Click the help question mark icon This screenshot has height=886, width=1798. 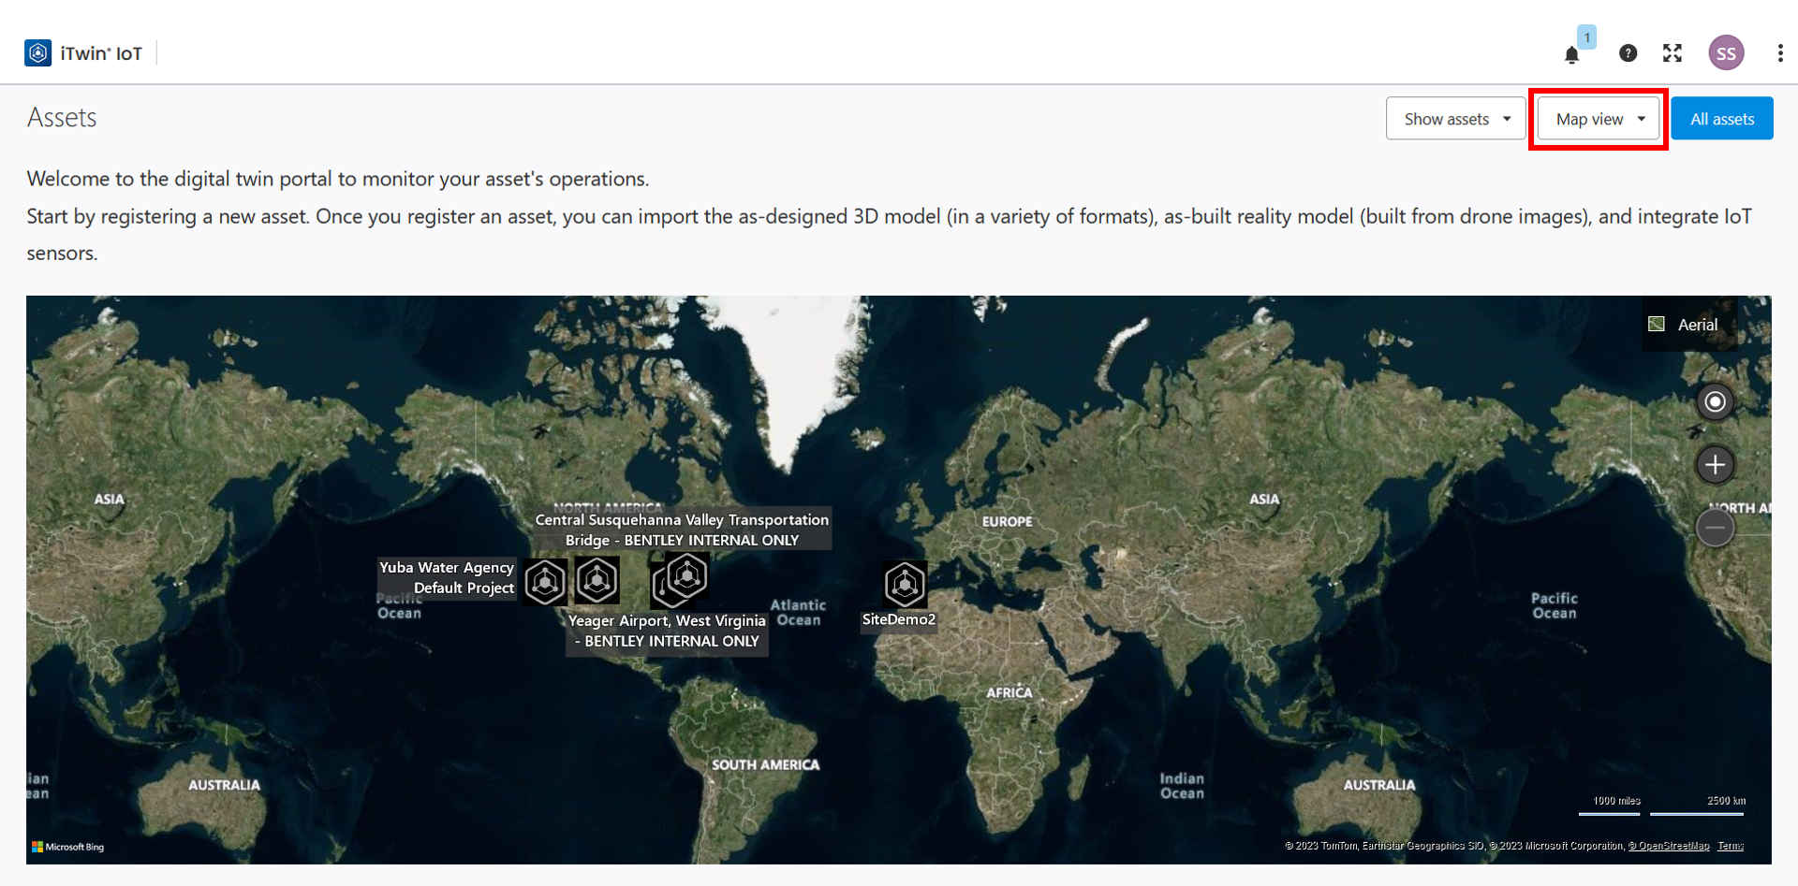(1628, 53)
